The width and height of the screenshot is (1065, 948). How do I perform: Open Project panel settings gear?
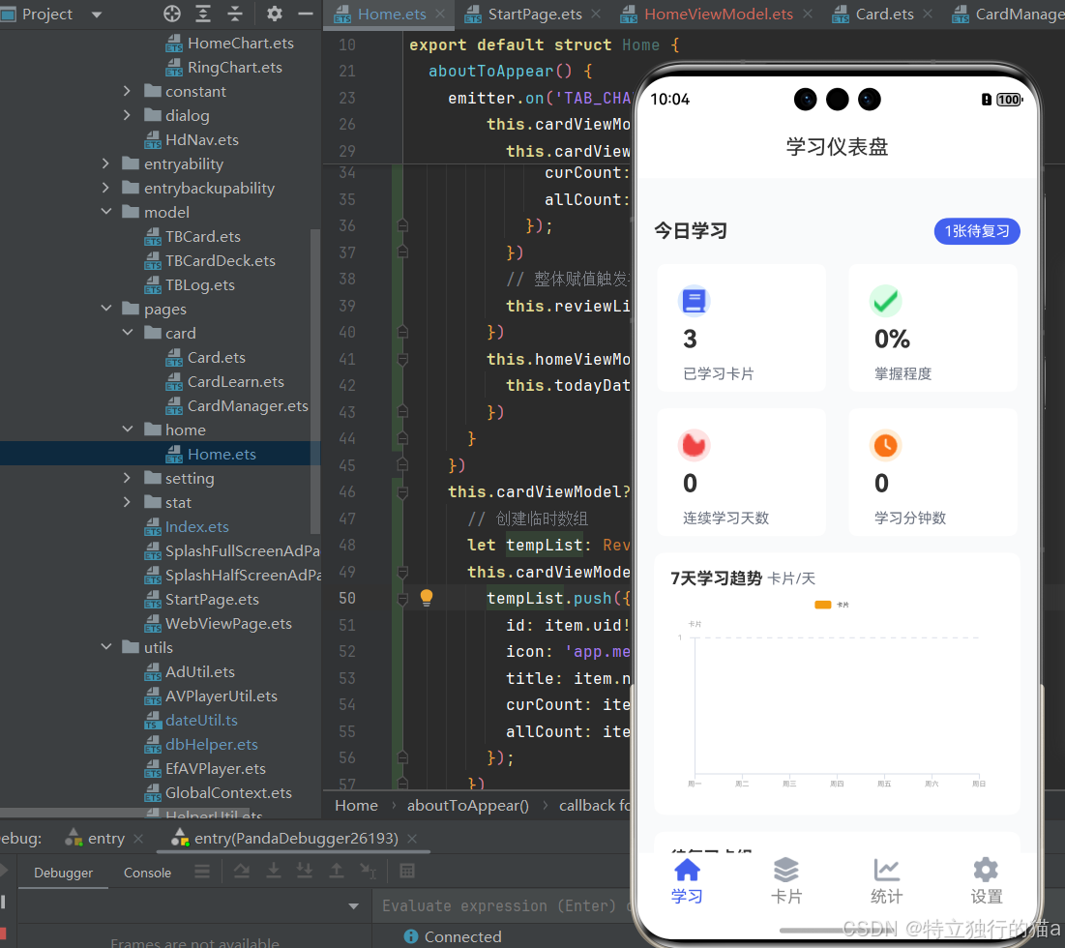(x=274, y=14)
